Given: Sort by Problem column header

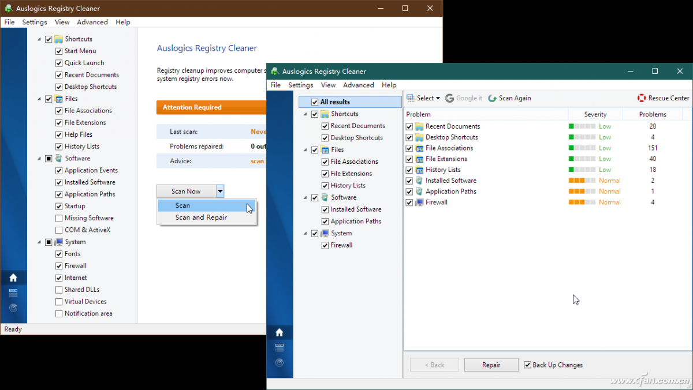Looking at the screenshot, I should 486,114.
